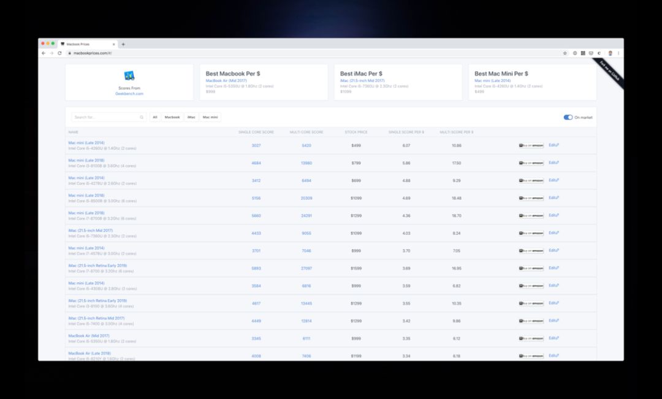The image size is (662, 399).
Task: Click the Fork me on GitHub ribbon
Action: tap(609, 71)
